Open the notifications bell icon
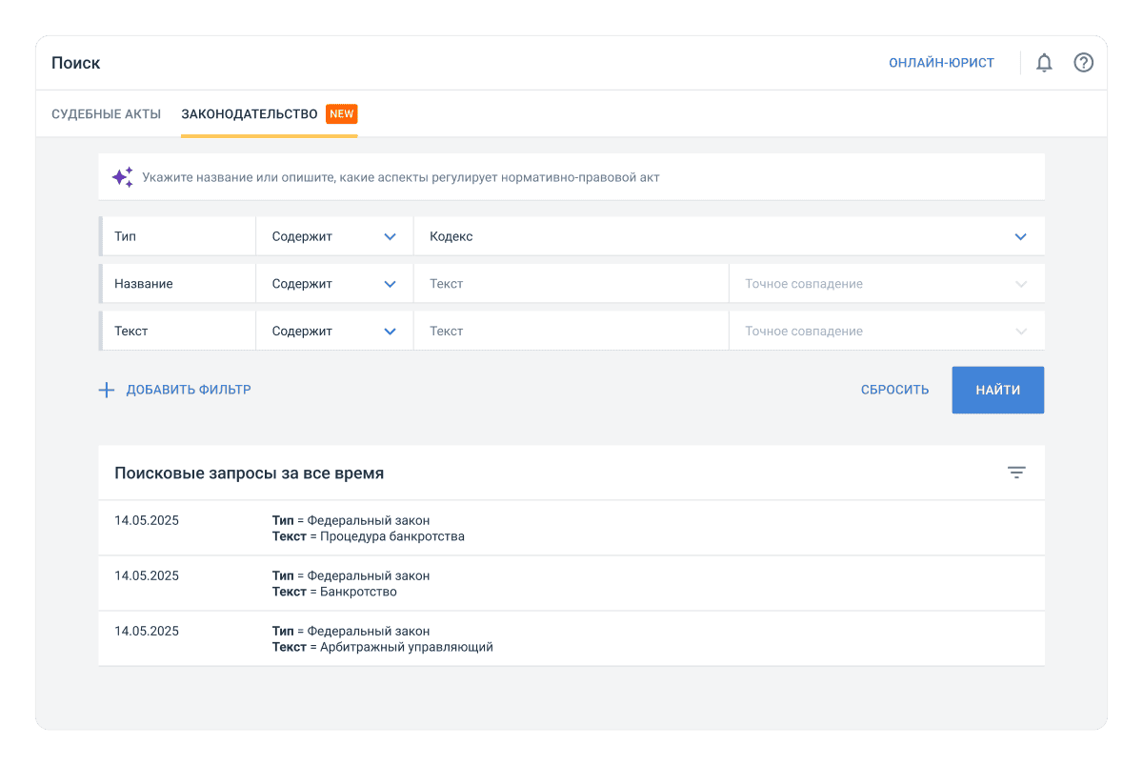Screen dimensions: 1143x766 click(x=1044, y=63)
